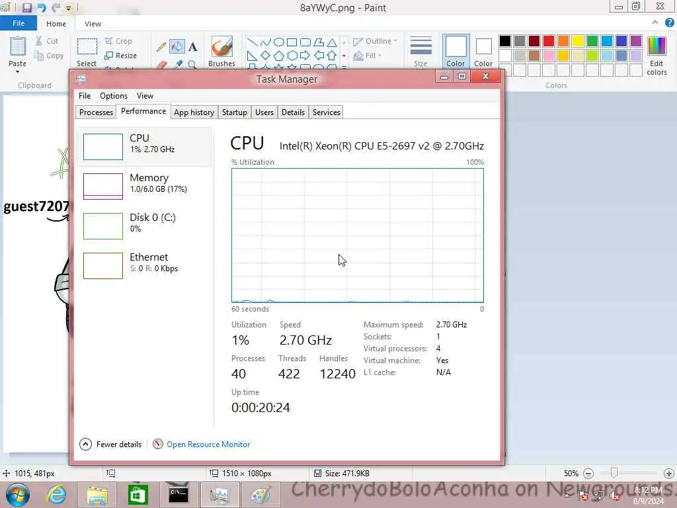Viewport: 677px width, 508px height.
Task: Launch Internet Explorer from taskbar
Action: click(57, 495)
